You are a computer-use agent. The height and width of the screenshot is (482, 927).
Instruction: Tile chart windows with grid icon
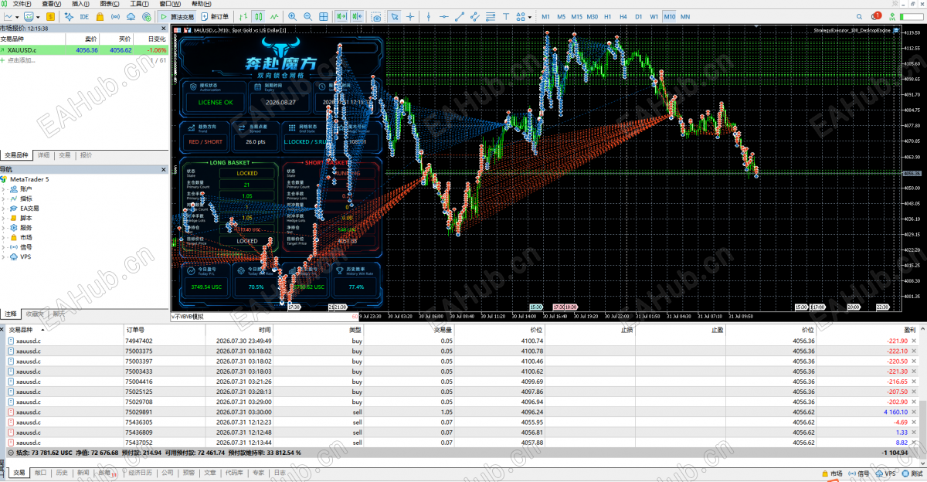tap(323, 16)
